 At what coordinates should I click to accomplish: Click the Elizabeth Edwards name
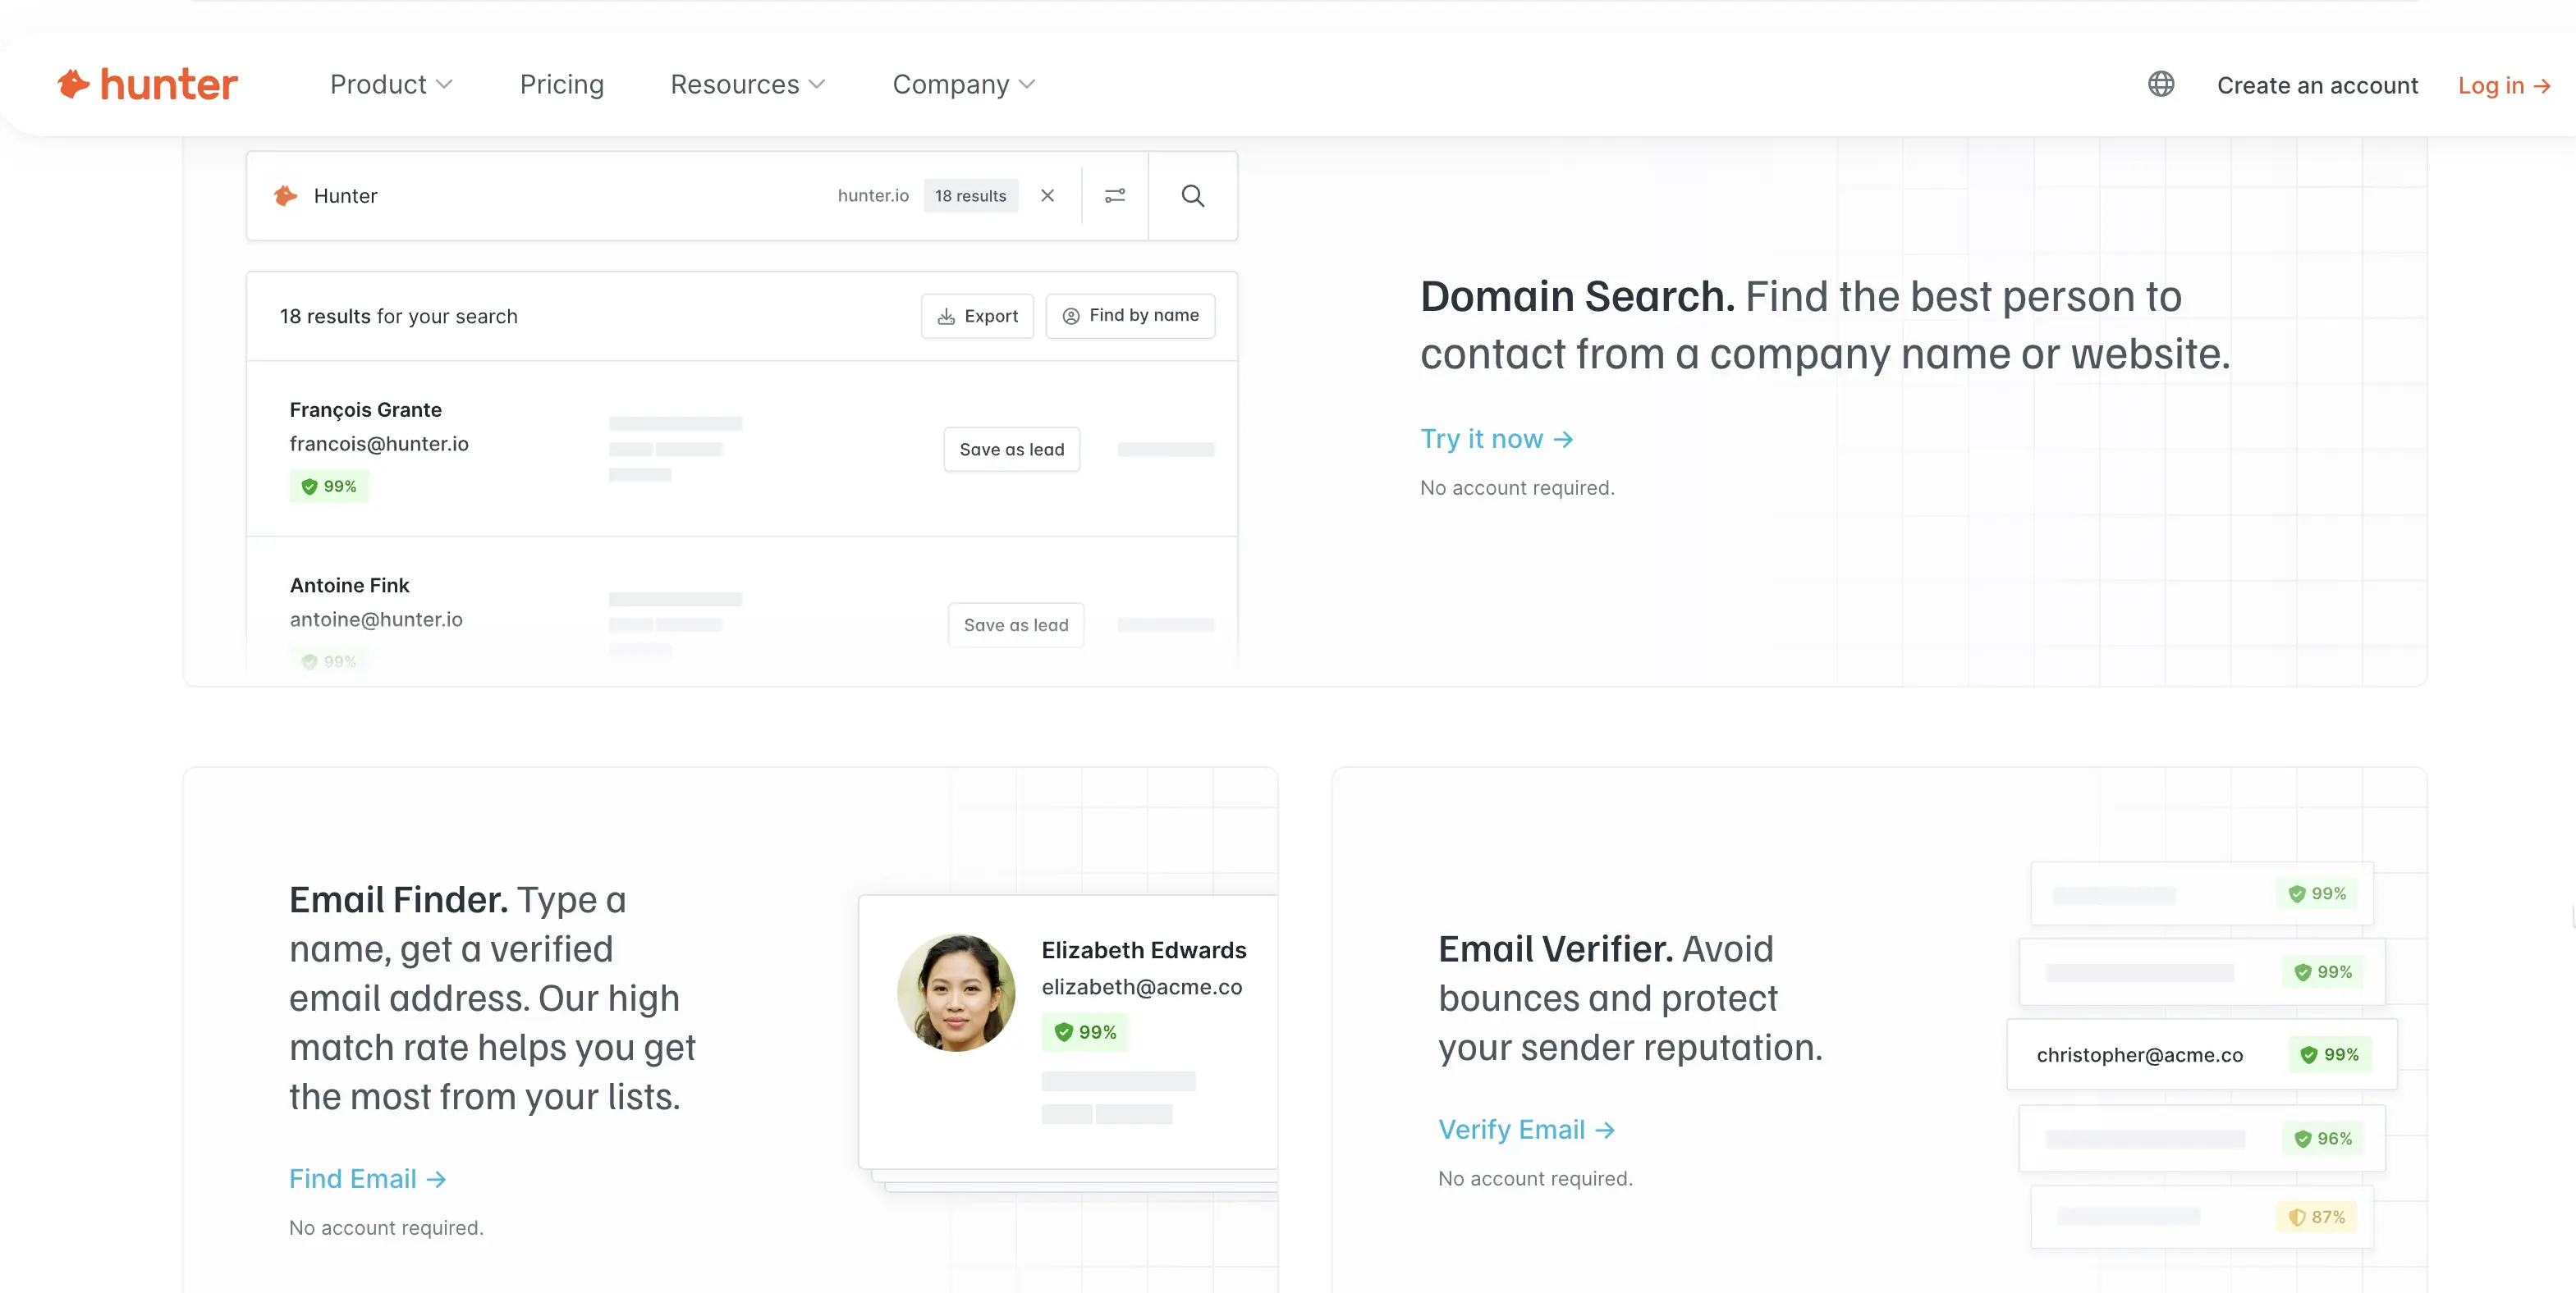1144,950
